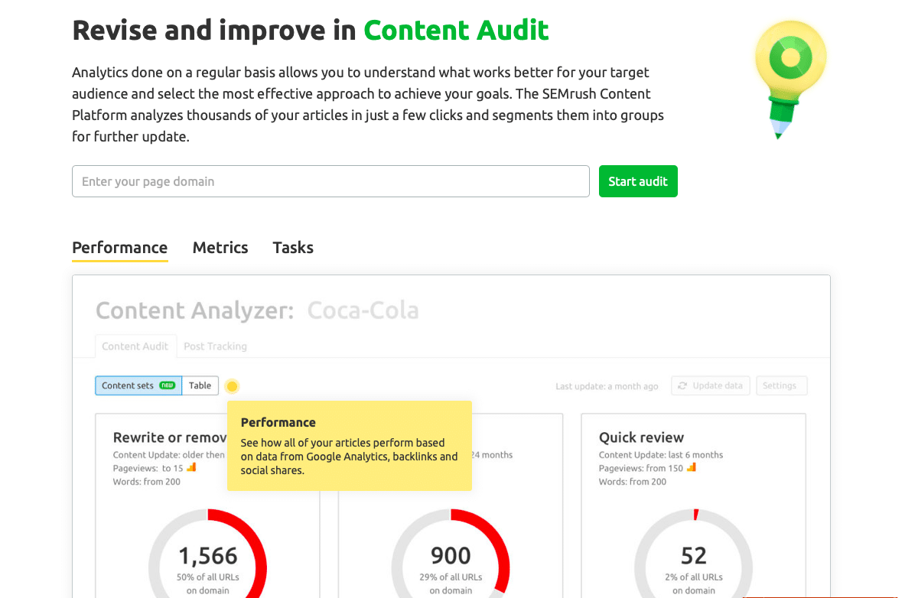Click analytics icon next to Pageviews from 150
The image size is (905, 598).
point(691,467)
